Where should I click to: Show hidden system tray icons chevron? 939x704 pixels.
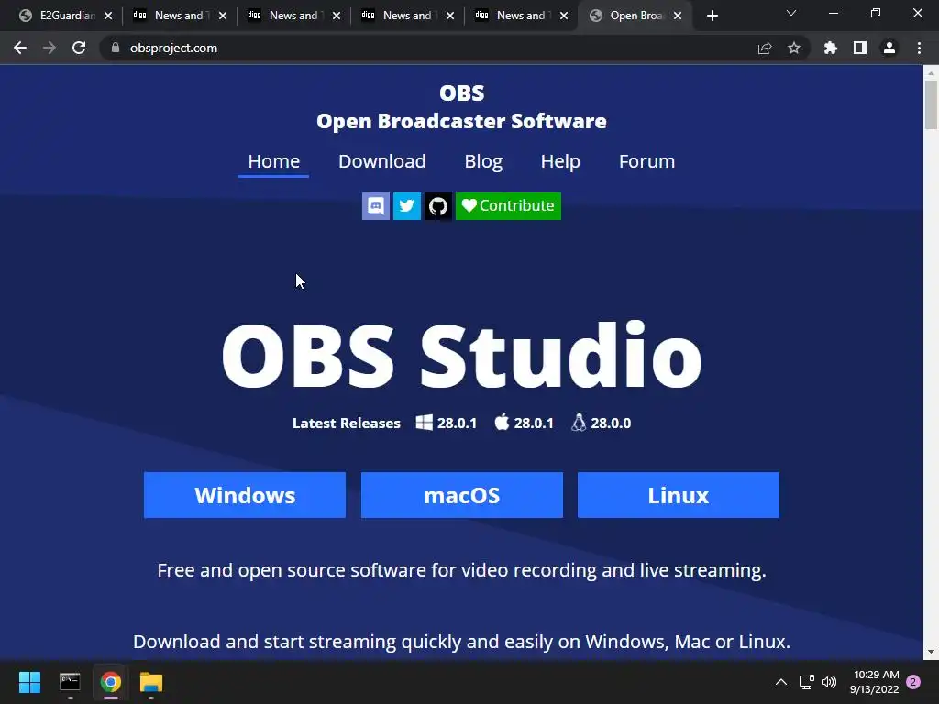[781, 682]
